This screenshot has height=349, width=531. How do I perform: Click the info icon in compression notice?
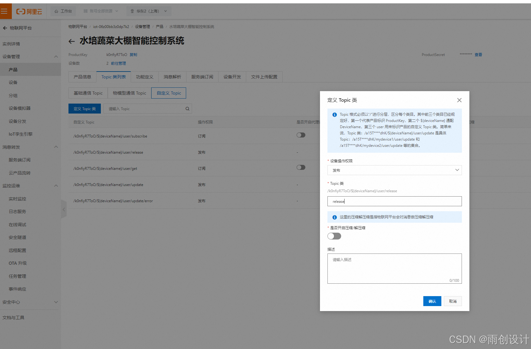(335, 217)
